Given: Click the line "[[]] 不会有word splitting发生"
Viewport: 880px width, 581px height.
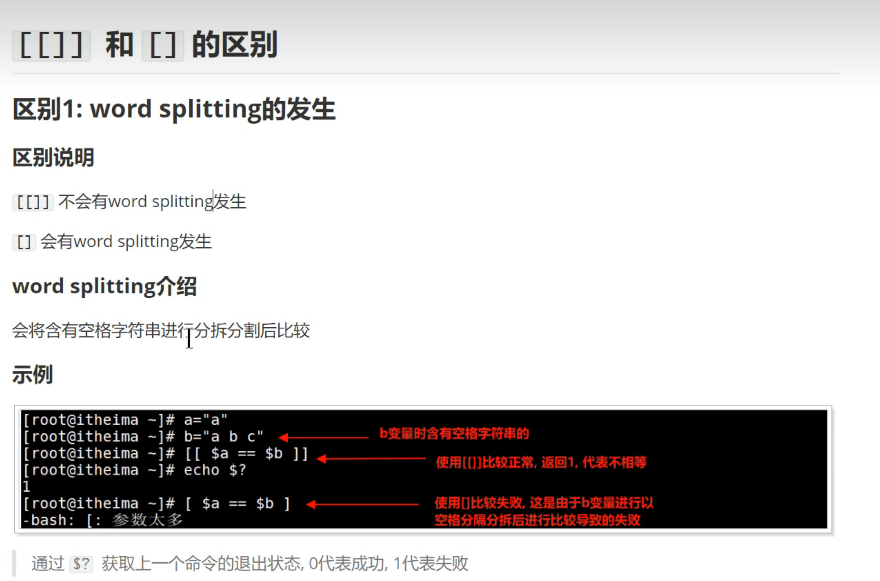Looking at the screenshot, I should coord(130,202).
